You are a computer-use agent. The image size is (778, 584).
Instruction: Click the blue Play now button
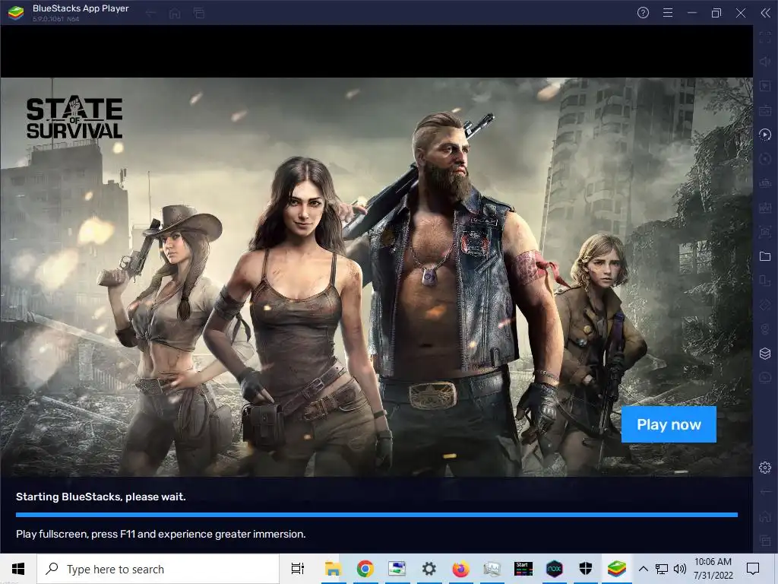point(669,424)
